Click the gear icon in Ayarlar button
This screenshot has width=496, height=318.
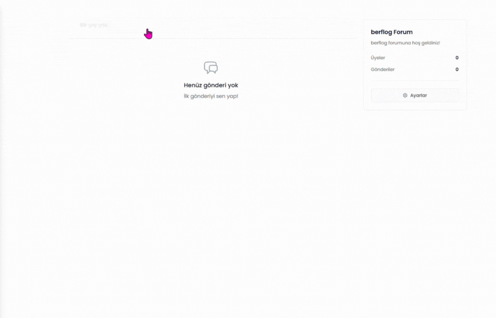[x=405, y=96]
